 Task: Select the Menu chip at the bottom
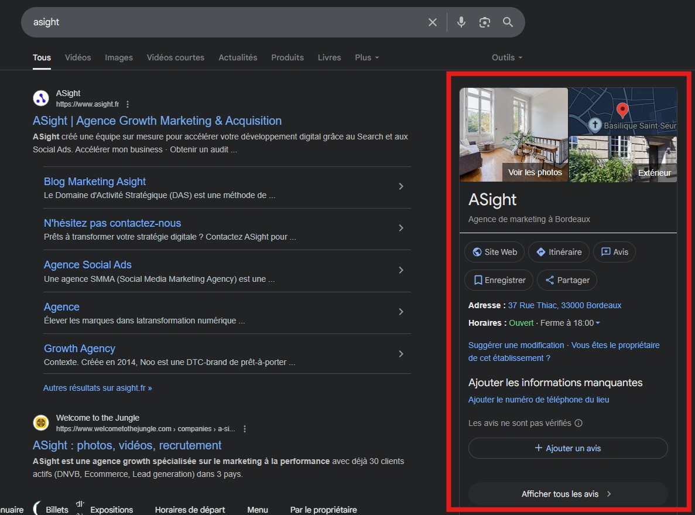(258, 510)
